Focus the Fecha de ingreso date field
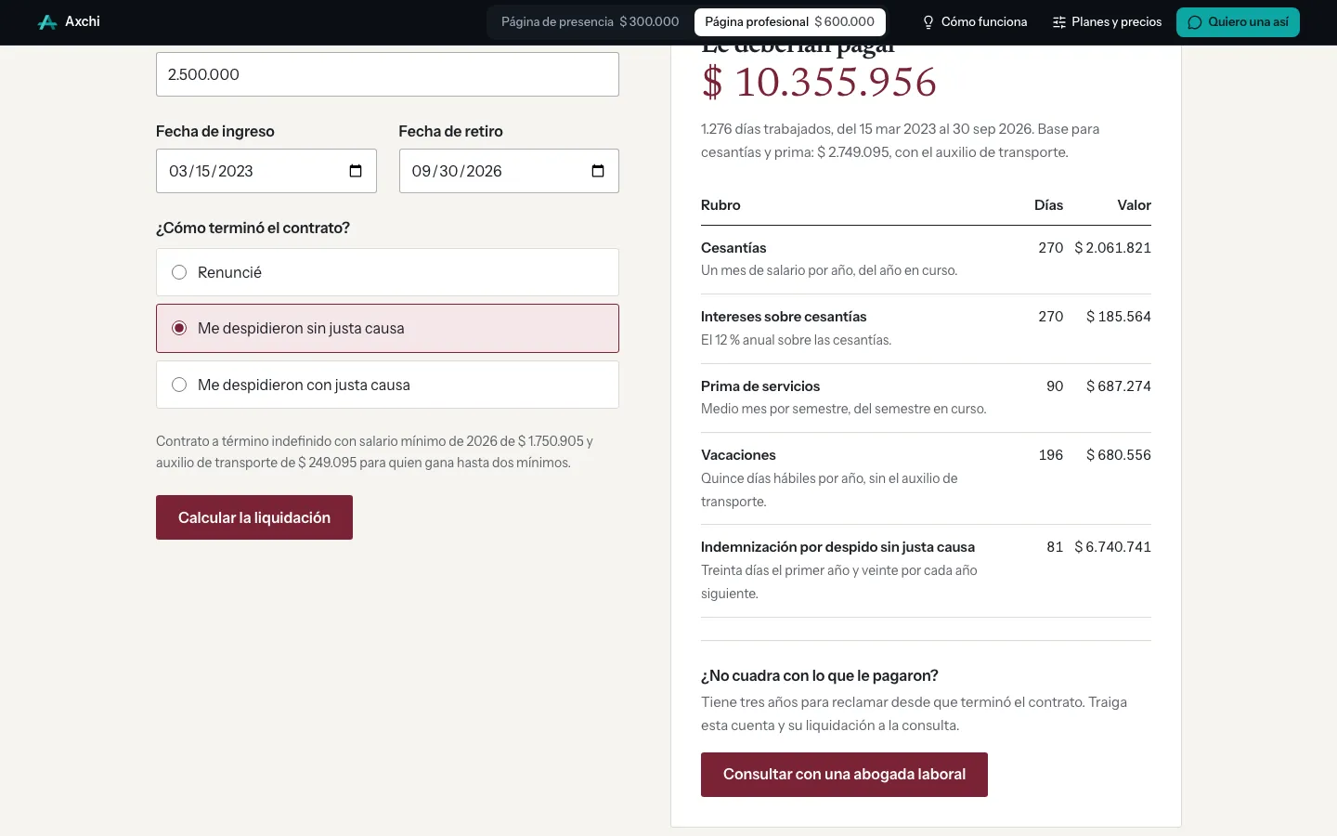Screen dimensions: 1337x836 (x=266, y=171)
